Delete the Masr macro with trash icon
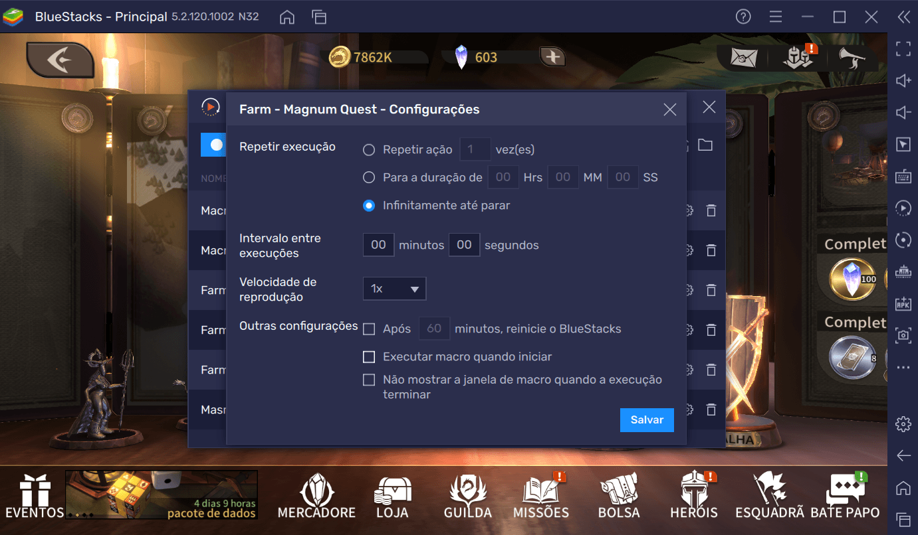 711,410
